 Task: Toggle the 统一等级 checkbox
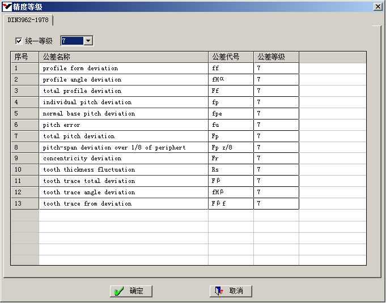pos(19,41)
